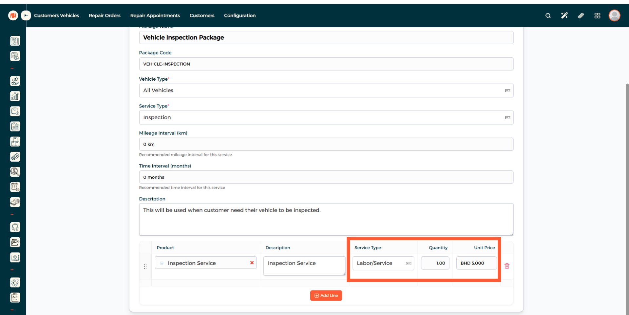The width and height of the screenshot is (629, 315).
Task: Click the headset support sidebar icon
Action: (x=15, y=227)
